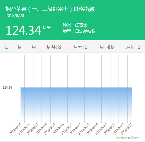Open the www.pingguo7.com watermark link
145x142 pixels.
(127, 138)
